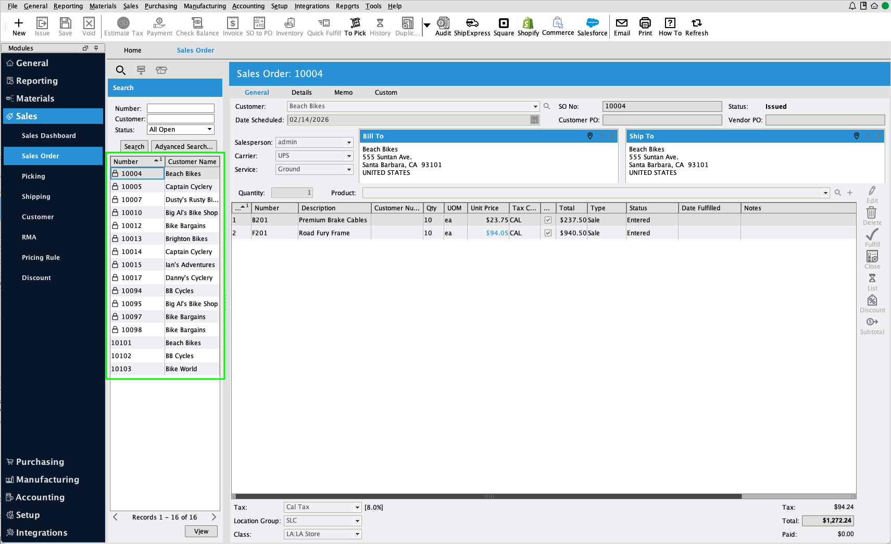Open the To Pick toolbar icon
The height and width of the screenshot is (544, 891).
pyautogui.click(x=355, y=27)
